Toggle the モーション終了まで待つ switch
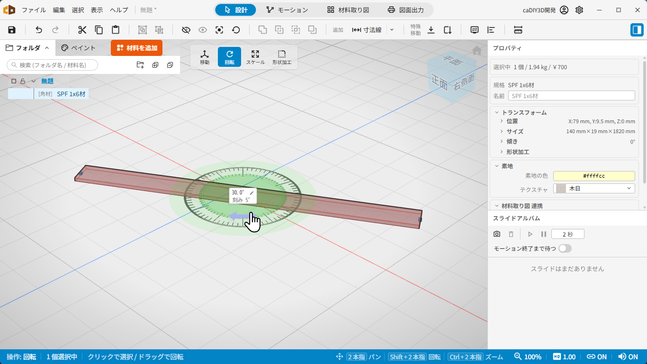This screenshot has height=364, width=647. tap(565, 248)
